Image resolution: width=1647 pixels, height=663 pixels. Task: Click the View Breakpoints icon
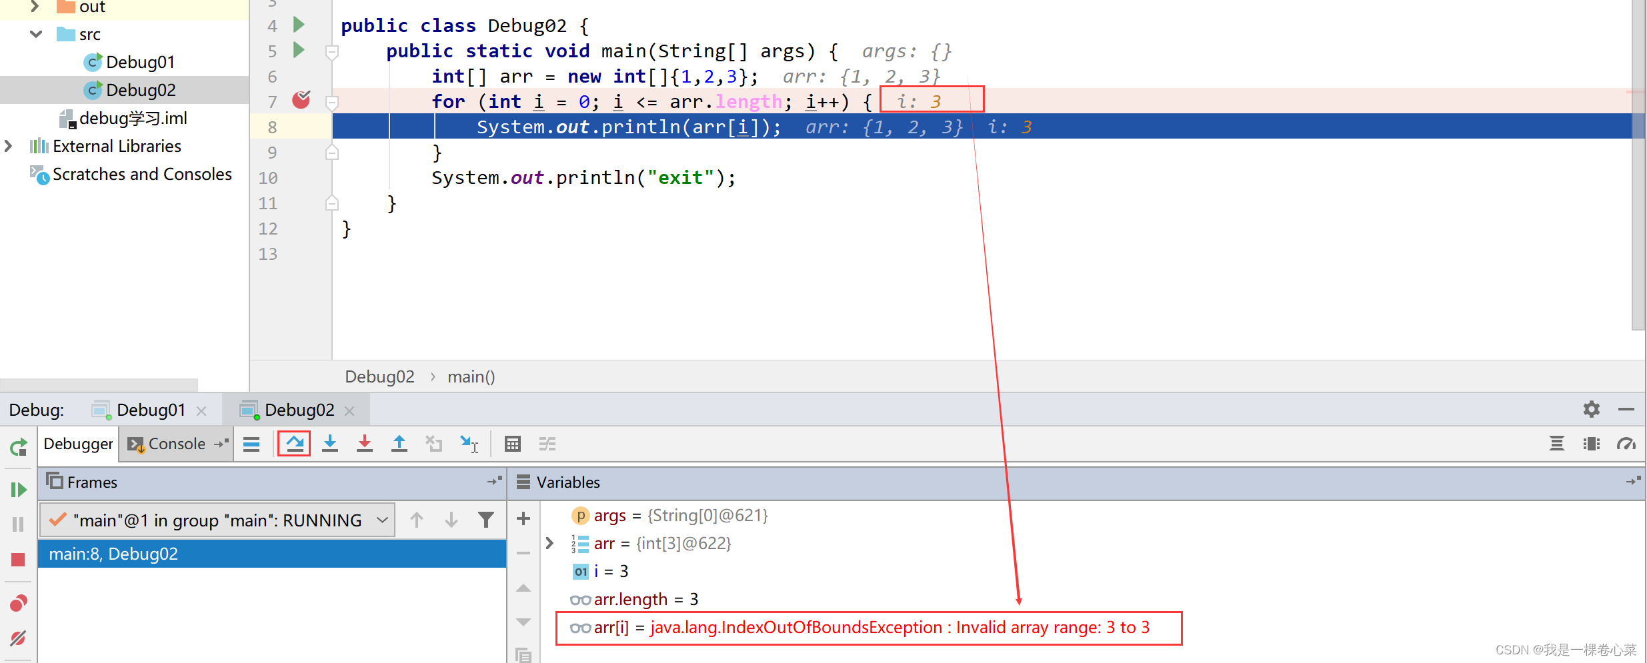point(18,604)
